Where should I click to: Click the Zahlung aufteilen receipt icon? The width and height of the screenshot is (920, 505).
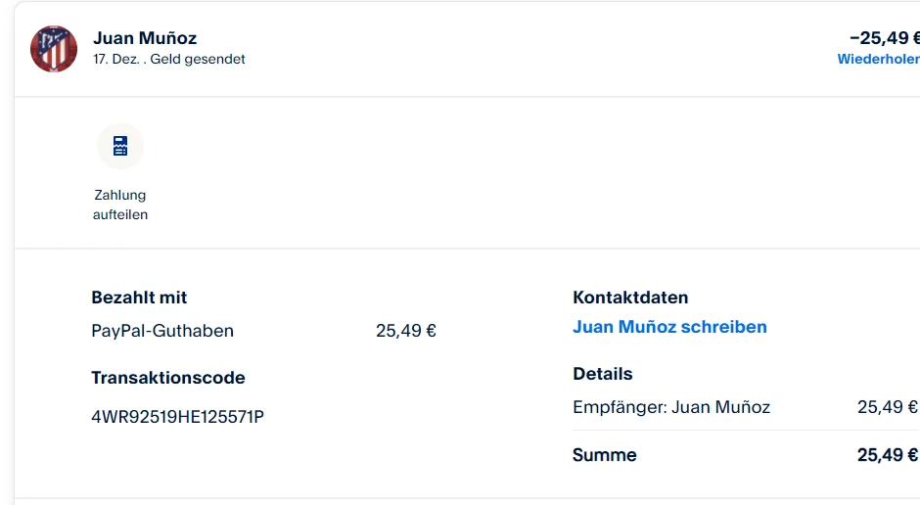(x=120, y=147)
